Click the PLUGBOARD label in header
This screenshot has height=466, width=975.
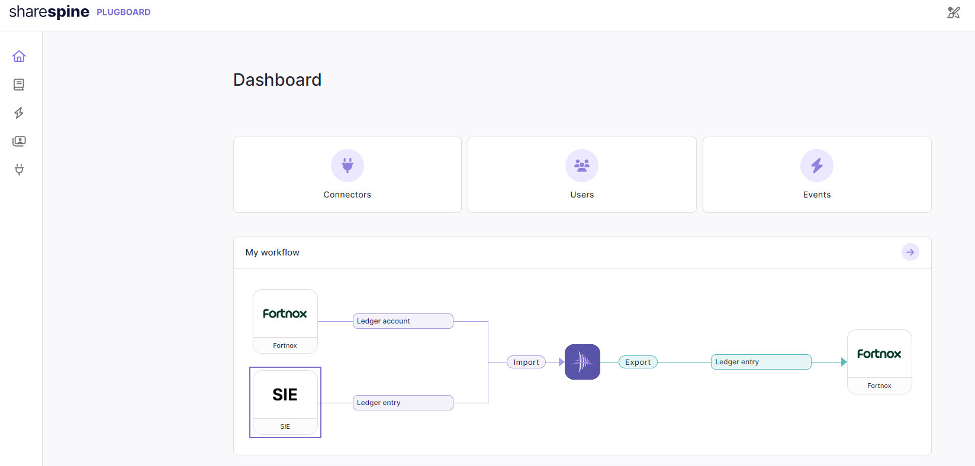click(124, 12)
